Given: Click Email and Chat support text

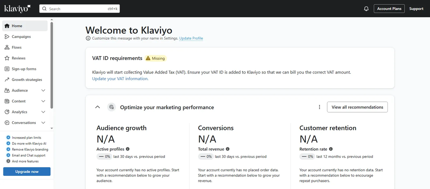Looking at the screenshot, I should [x=29, y=155].
